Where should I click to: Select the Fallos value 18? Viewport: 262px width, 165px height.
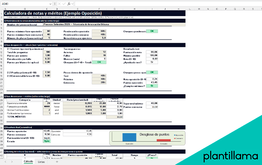coord(99,55)
